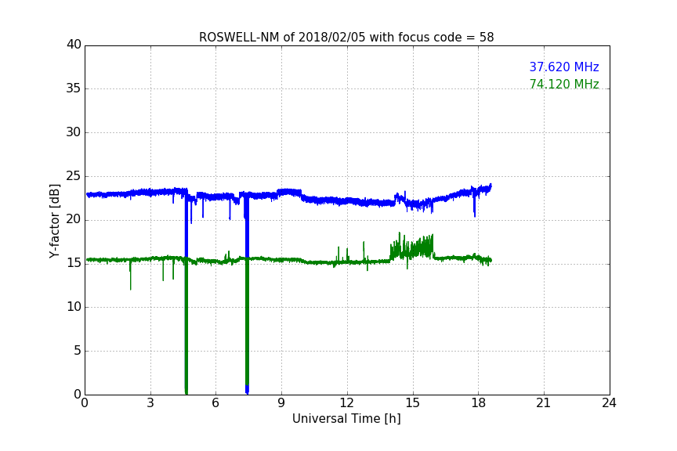
Task: Click the plot title 'ROSWELL-NM of 2018/02/05 with focus code = 58'
Action: [x=346, y=38]
